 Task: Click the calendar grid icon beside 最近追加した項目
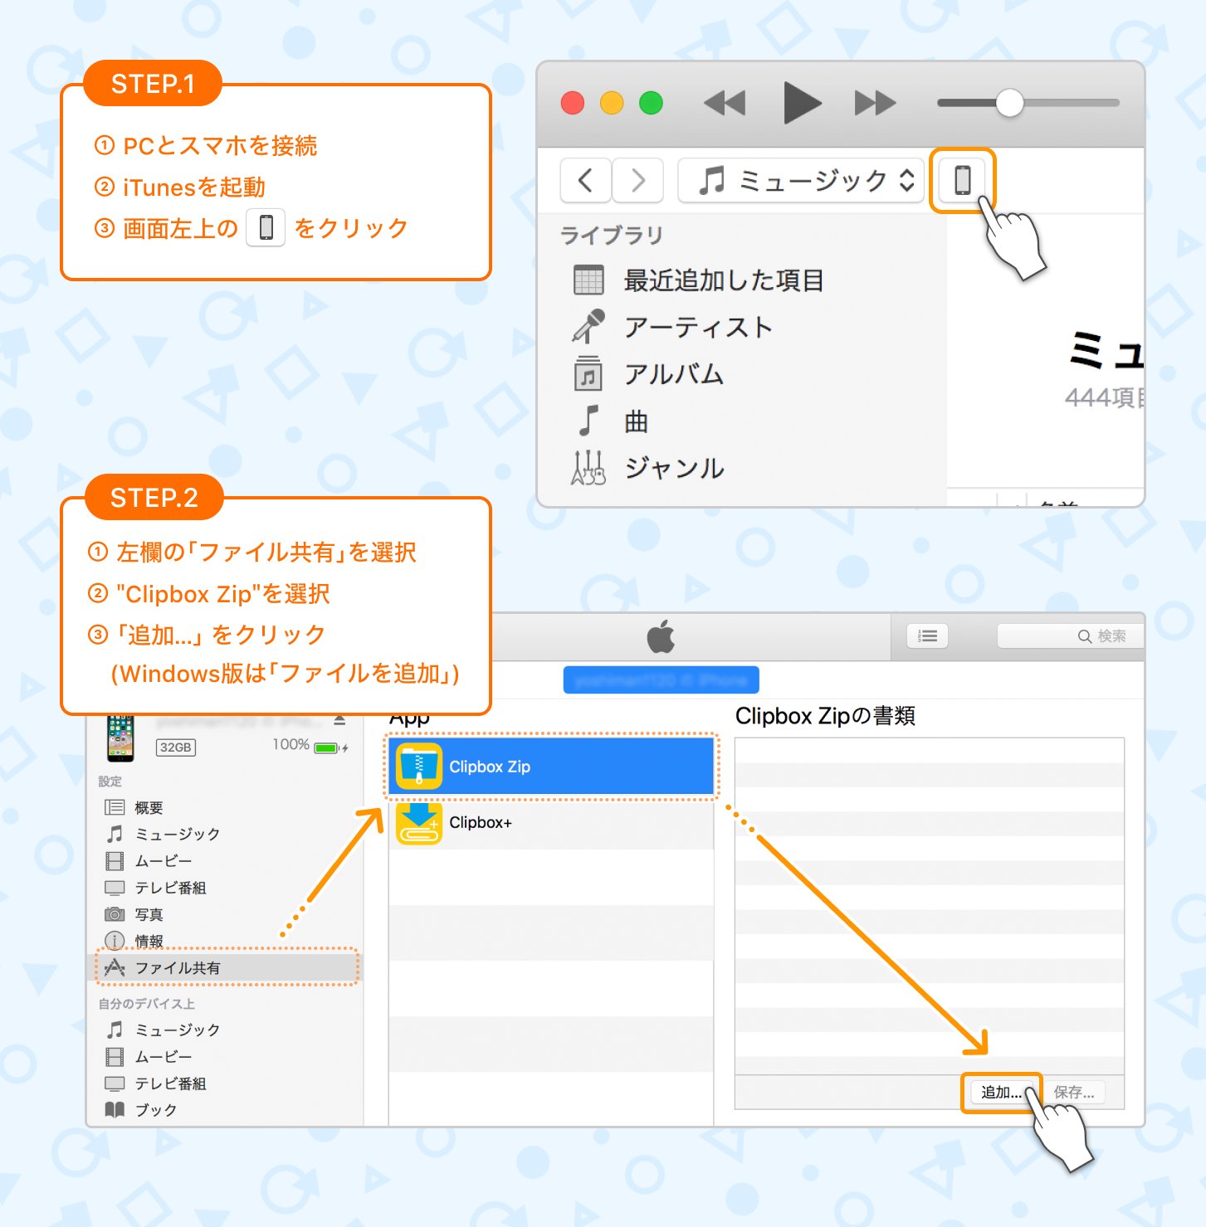pyautogui.click(x=588, y=280)
